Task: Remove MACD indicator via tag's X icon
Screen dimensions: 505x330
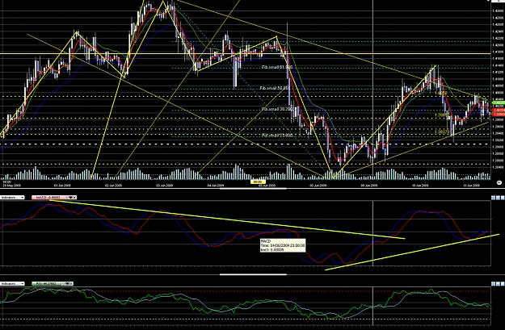Action: click(x=74, y=197)
